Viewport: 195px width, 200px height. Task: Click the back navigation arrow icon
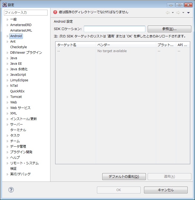[168, 13]
